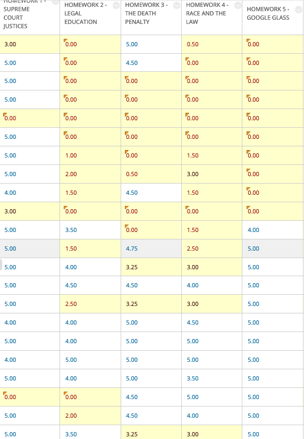Screen dimensions: 304x439
Task: Click the Homework 2 - Legal Education column header
Action: [x=85, y=13]
